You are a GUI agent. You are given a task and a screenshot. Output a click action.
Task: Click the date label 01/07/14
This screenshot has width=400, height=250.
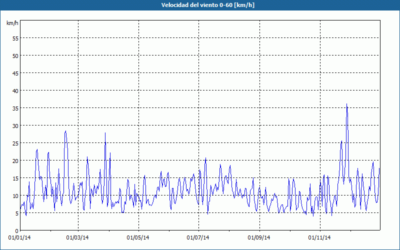tap(198, 237)
